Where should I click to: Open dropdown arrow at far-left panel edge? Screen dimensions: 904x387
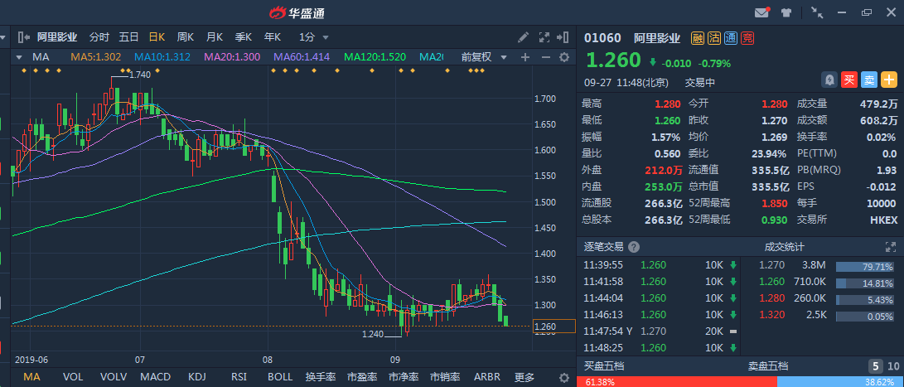tap(2, 37)
